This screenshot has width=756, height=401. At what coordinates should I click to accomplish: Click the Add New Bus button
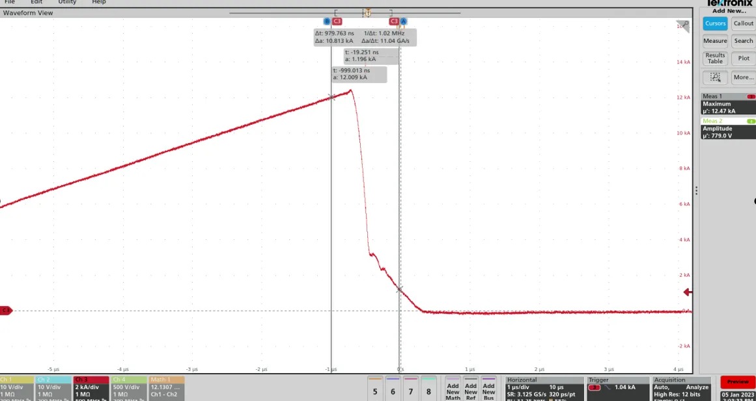tap(489, 388)
